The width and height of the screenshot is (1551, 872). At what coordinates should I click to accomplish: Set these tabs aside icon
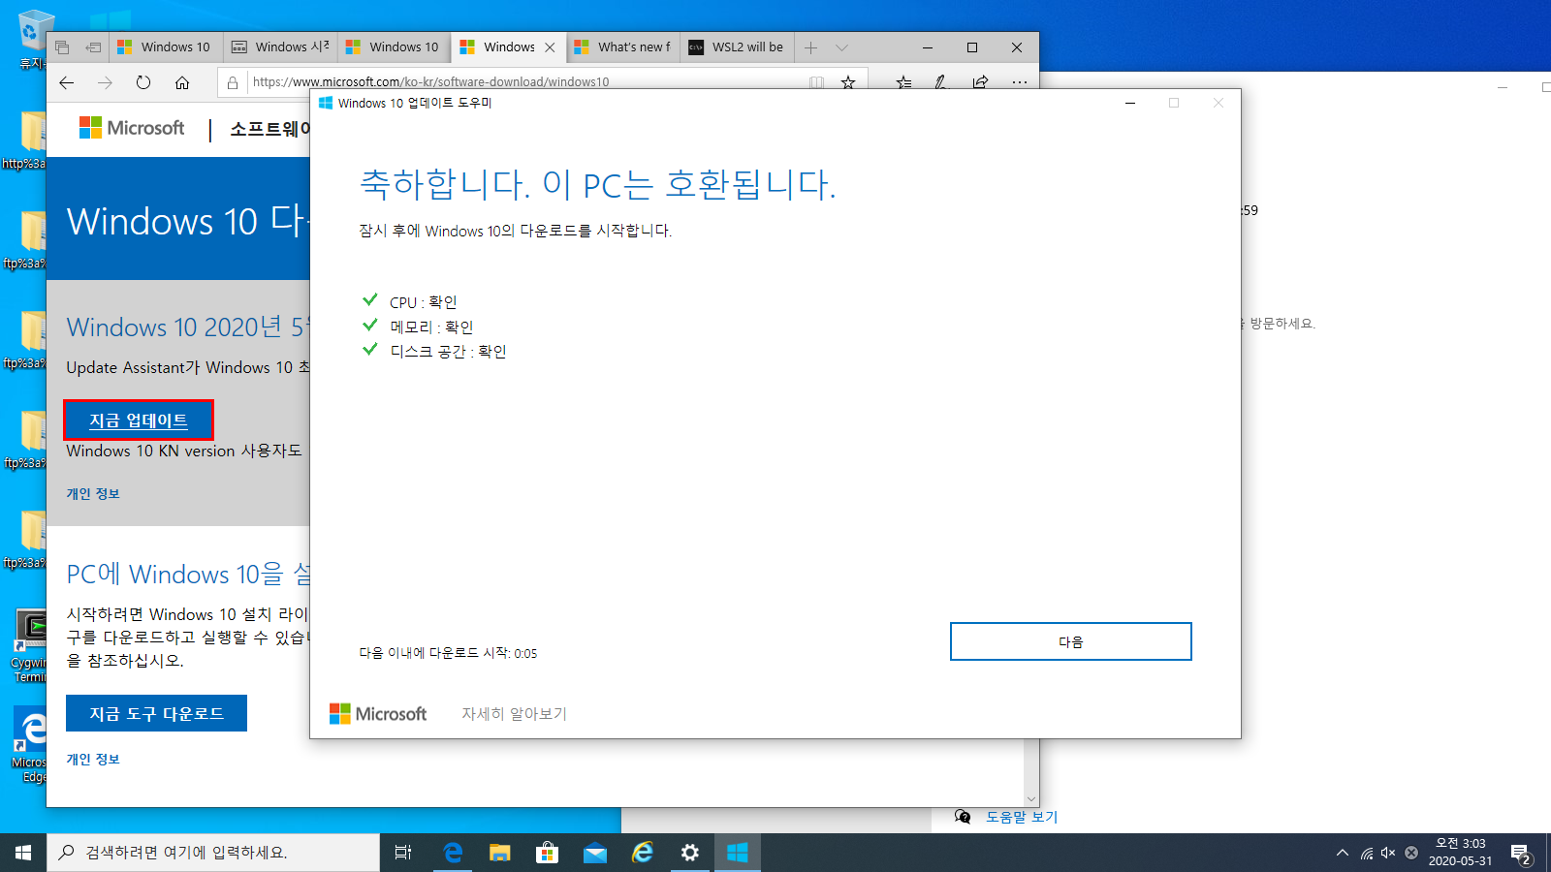[x=93, y=47]
